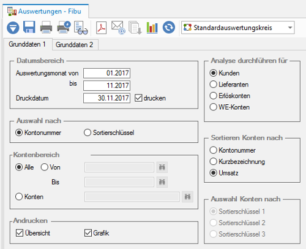Select the Erlöskonten radio button
Screen dimensions: 306x249
pos(213,96)
